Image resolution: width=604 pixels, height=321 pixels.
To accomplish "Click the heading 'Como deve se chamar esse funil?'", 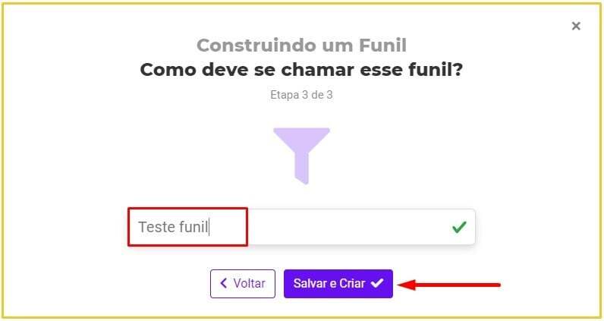I will click(x=301, y=70).
